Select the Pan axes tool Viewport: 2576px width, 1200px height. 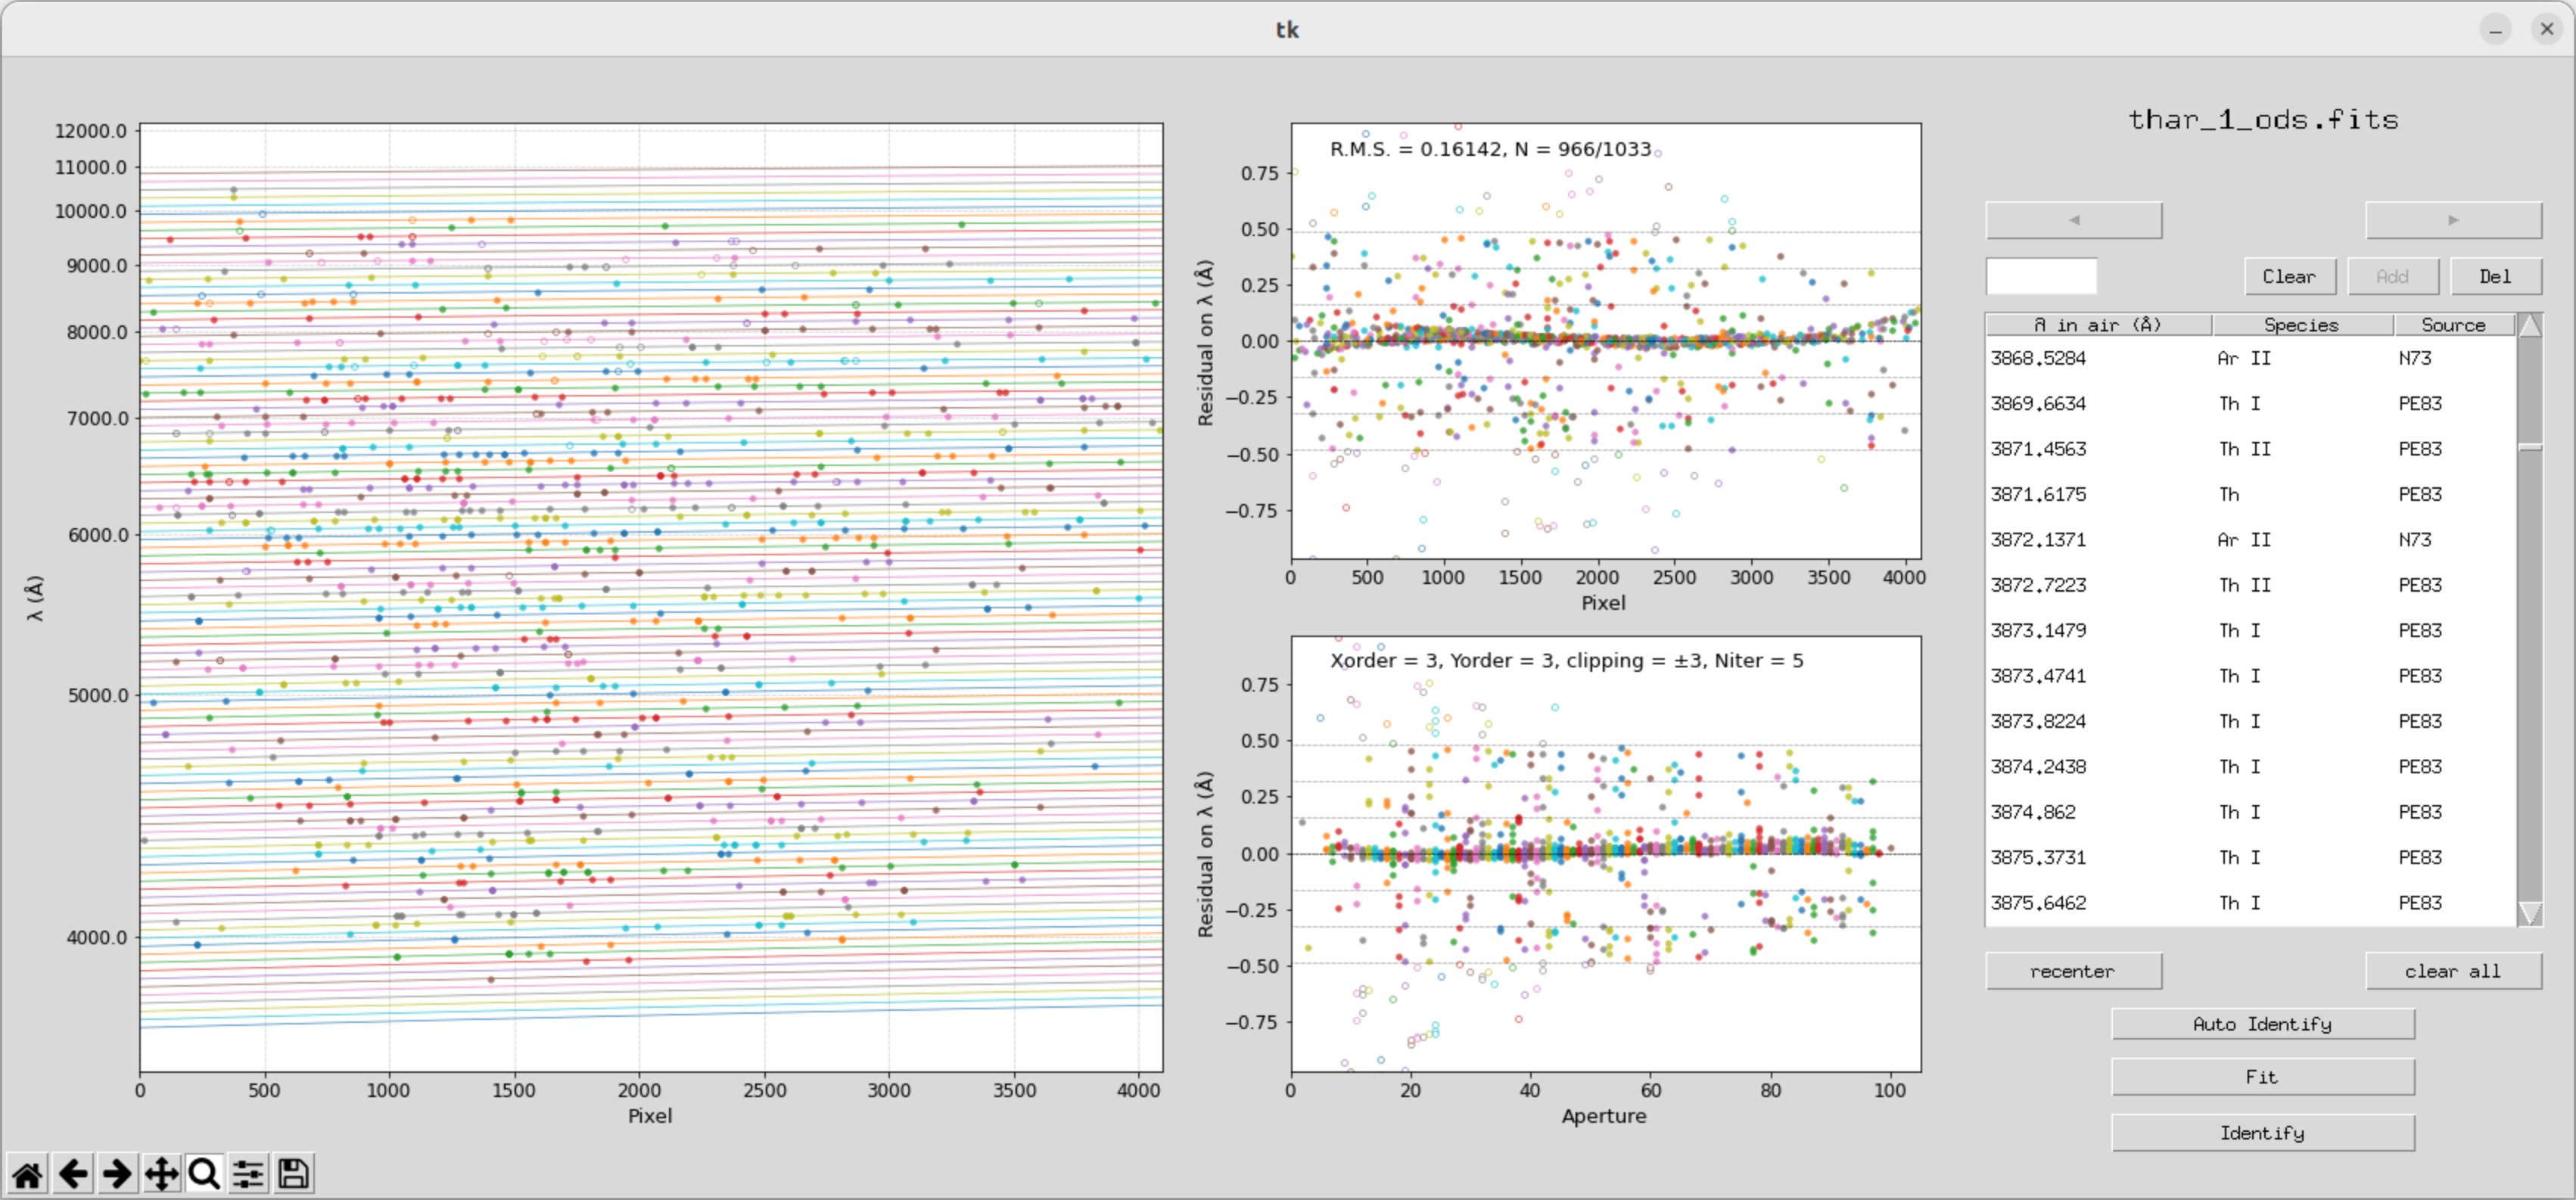tap(161, 1173)
